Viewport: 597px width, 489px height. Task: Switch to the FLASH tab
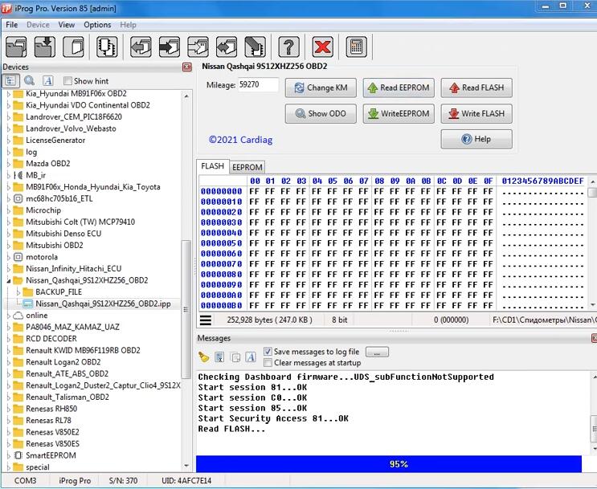tap(212, 166)
